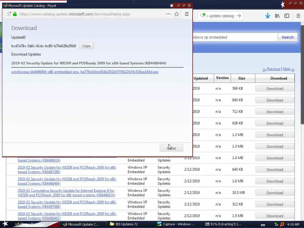Open the KB4487396 security update link
Image resolution: width=304 pixels, height=228 pixels.
67,170
